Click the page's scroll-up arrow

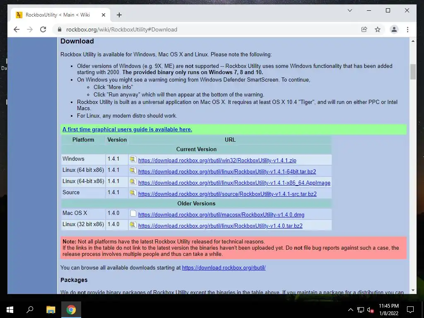pyautogui.click(x=413, y=41)
